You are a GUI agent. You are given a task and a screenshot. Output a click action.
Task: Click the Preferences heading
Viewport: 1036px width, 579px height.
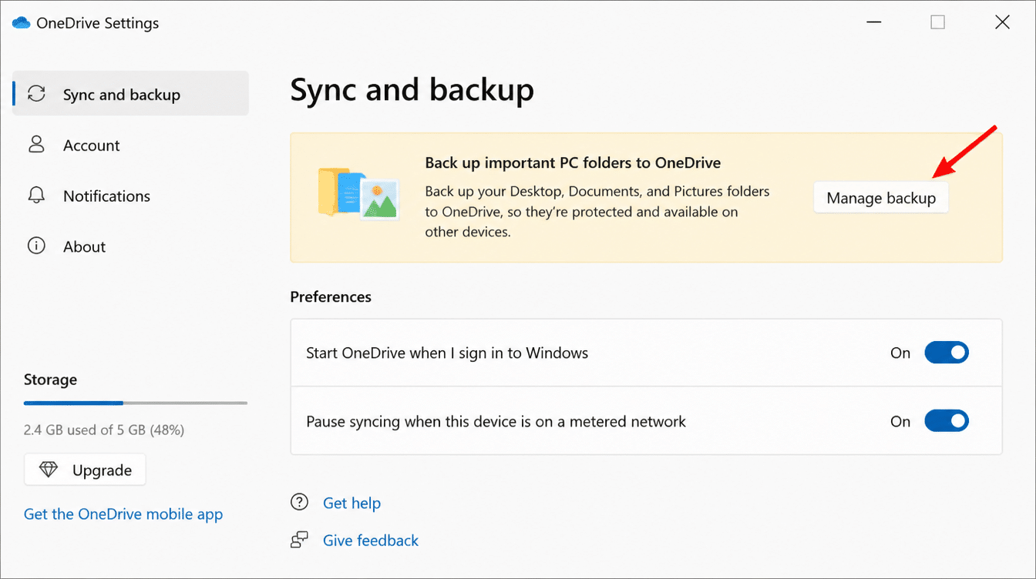coord(331,296)
